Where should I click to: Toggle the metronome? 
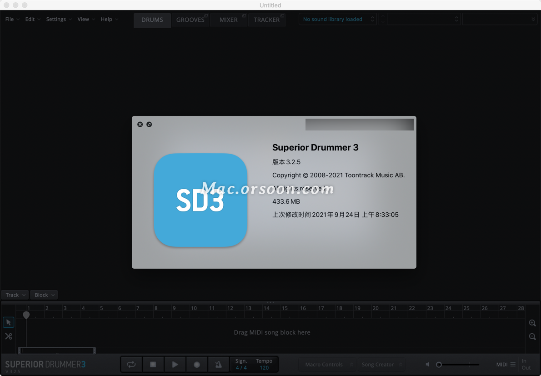218,365
